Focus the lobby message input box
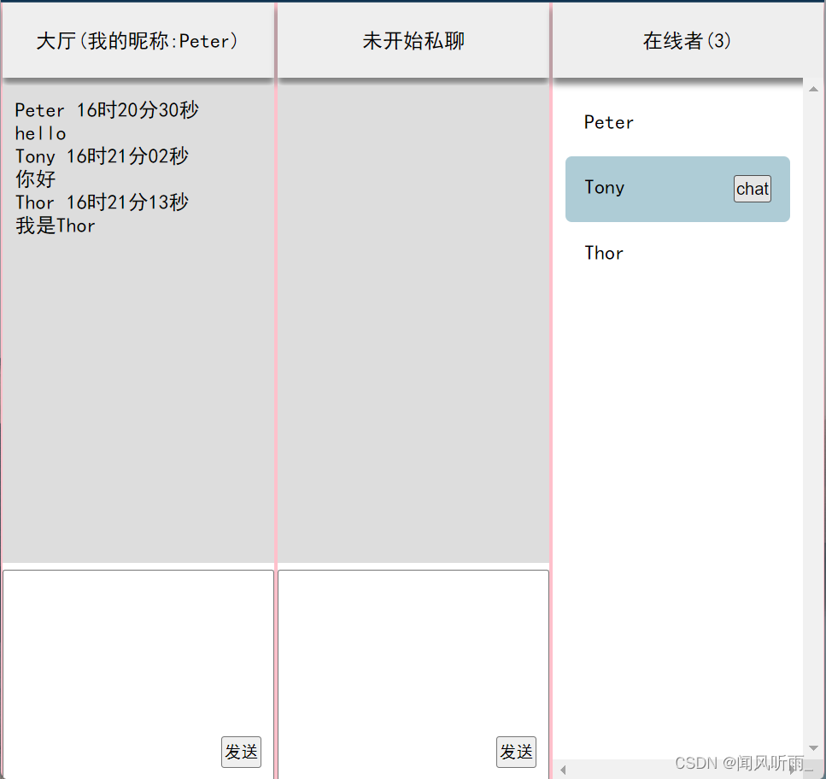The height and width of the screenshot is (779, 826). [x=138, y=674]
